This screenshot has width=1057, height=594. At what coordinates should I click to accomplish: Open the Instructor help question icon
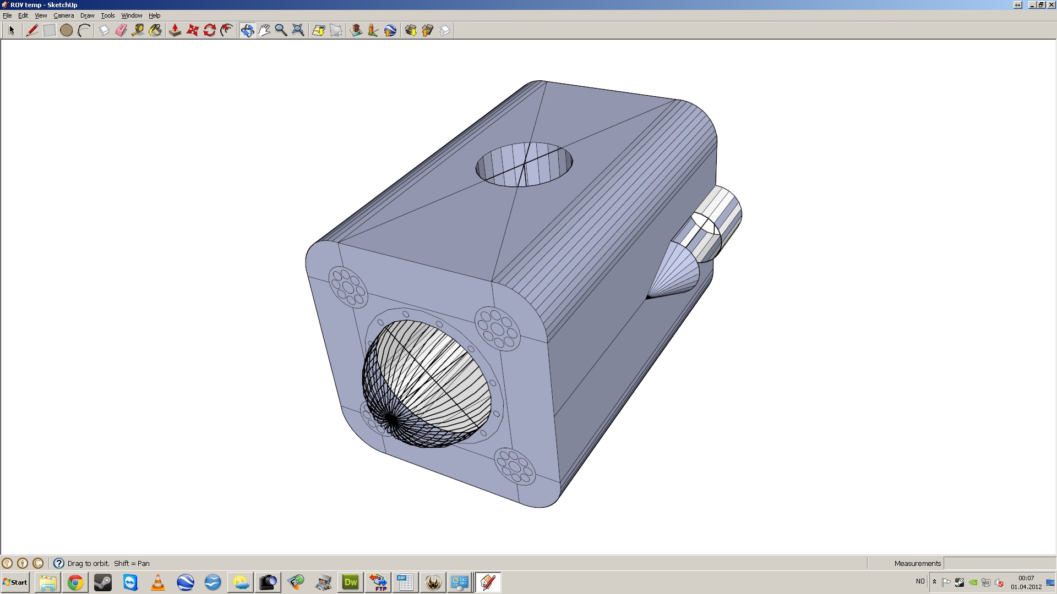(x=59, y=563)
